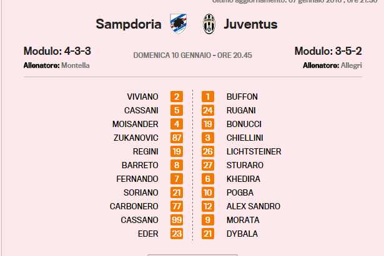
Task: Click the Sampdoria club crest icon
Action: coord(179,24)
